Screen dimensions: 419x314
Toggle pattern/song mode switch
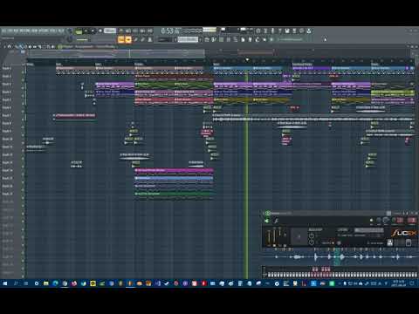click(x=79, y=31)
